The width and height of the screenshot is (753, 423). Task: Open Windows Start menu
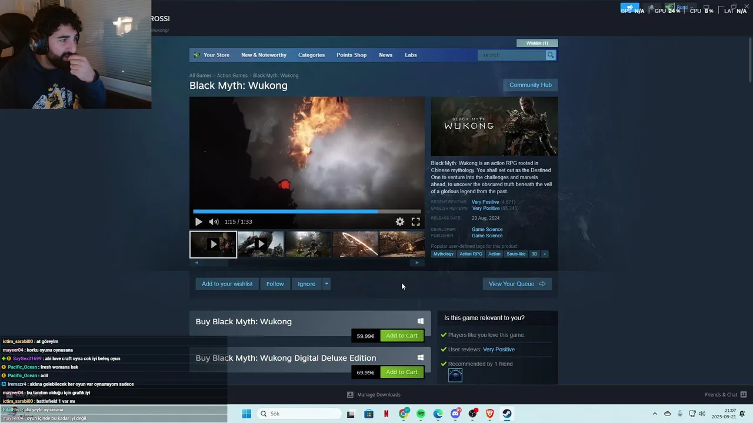[x=246, y=414]
